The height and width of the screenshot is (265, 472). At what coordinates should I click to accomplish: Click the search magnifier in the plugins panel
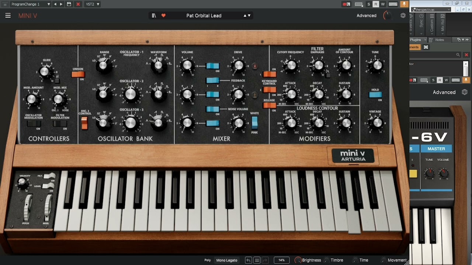pos(458,55)
